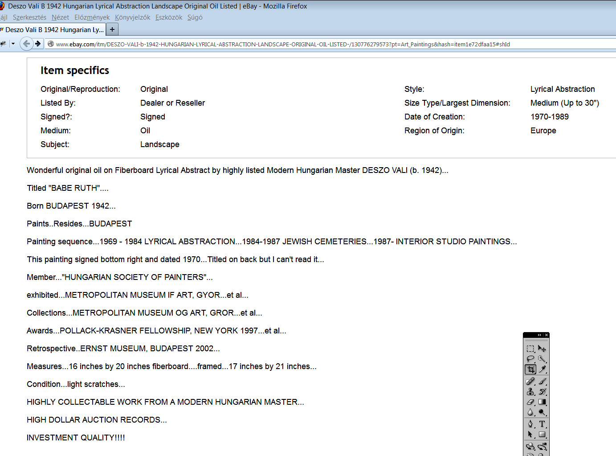The height and width of the screenshot is (456, 616).
Task: Select the Rectangular Marquee tool
Action: point(530,349)
